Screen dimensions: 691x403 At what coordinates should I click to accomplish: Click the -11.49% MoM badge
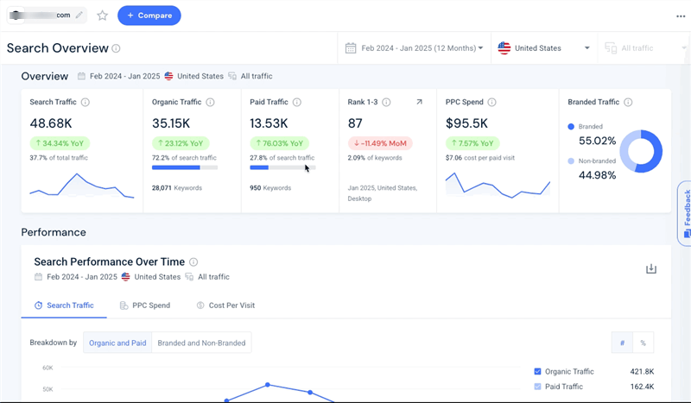[x=380, y=143]
